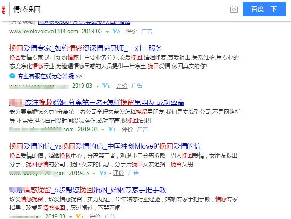Click 广告 label under 如约情感 result
Image resolution: width=291 pixels, height=219 pixels.
[x=136, y=86]
